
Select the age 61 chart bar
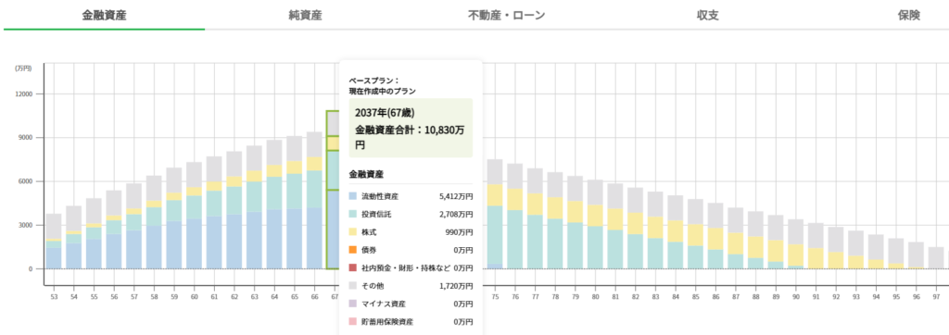(214, 212)
